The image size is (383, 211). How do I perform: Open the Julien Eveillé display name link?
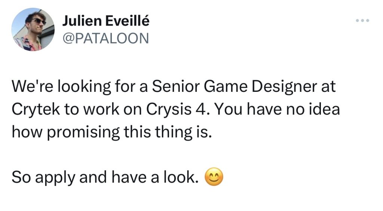click(106, 21)
